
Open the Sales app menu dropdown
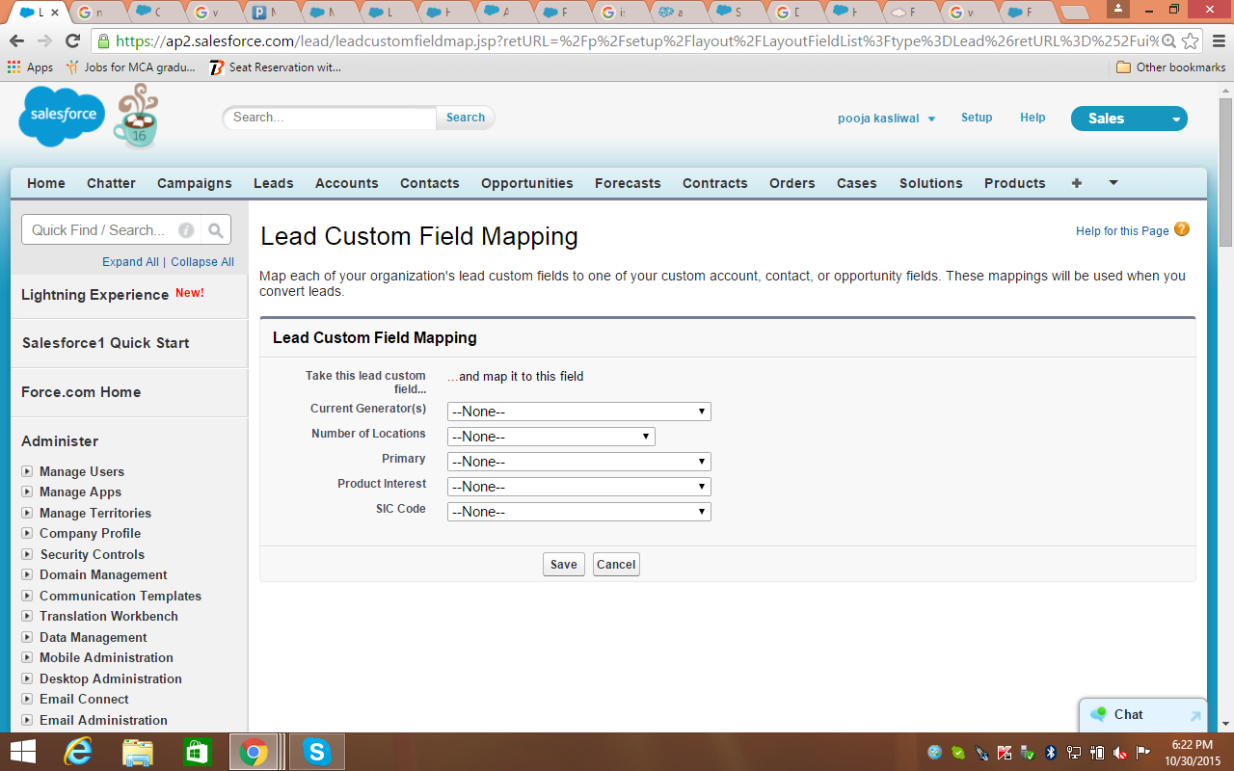(1129, 119)
